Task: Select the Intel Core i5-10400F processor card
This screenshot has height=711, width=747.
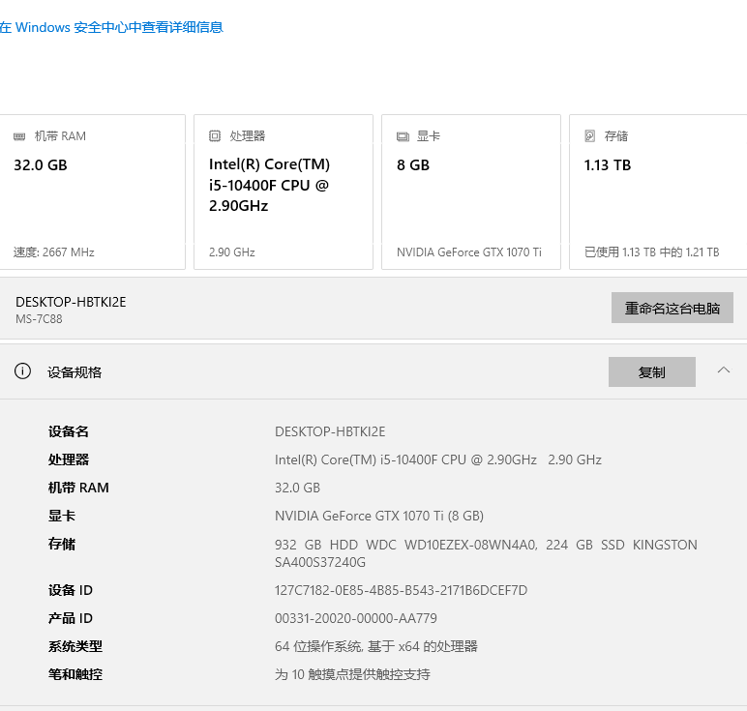Action: 283,192
